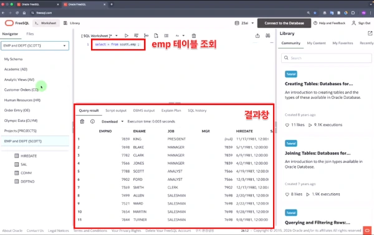Image resolution: width=374 pixels, height=235 pixels.
Task: Open the Explain Plan tab
Action: click(171, 111)
